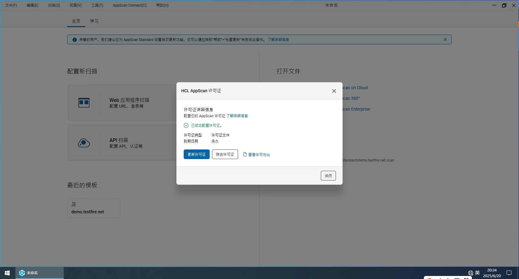Open the 帮助(H) menu

pos(163,5)
